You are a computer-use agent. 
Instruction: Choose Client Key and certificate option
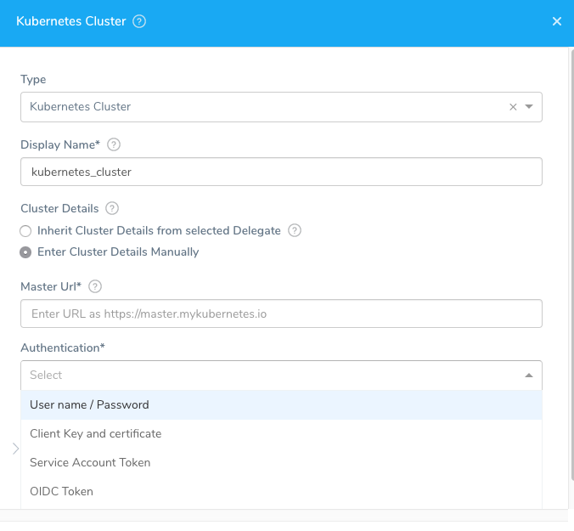[281, 433]
